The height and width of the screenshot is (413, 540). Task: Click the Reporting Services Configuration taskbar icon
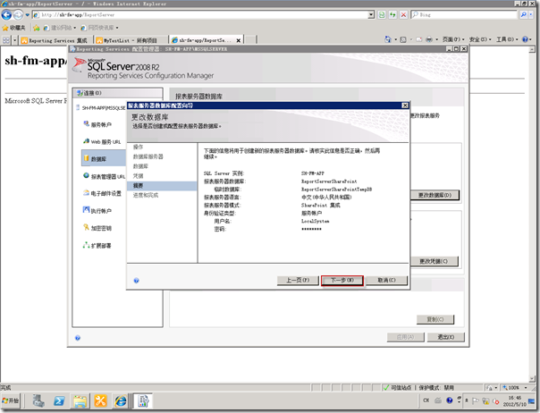[143, 401]
